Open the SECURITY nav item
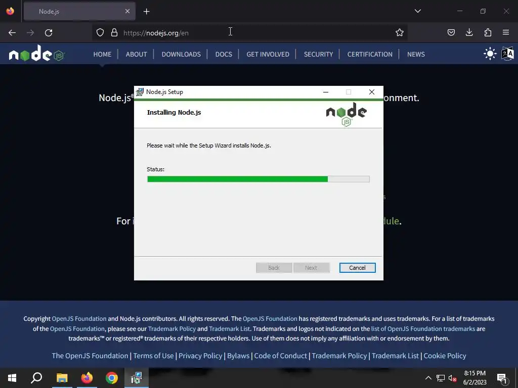 pos(318,54)
